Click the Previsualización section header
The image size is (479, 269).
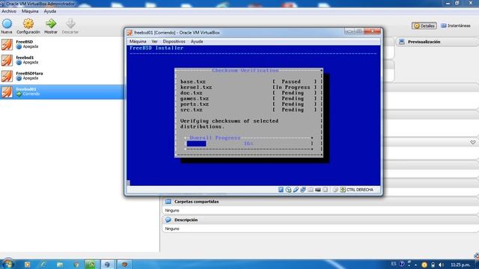[x=438, y=42]
